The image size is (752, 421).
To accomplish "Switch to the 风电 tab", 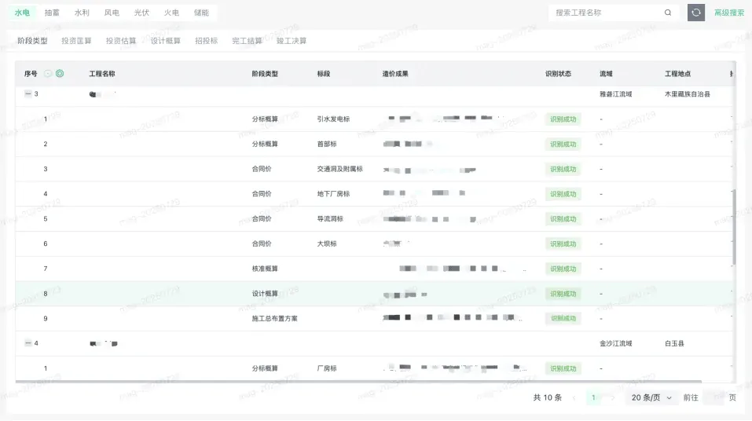I will (112, 13).
